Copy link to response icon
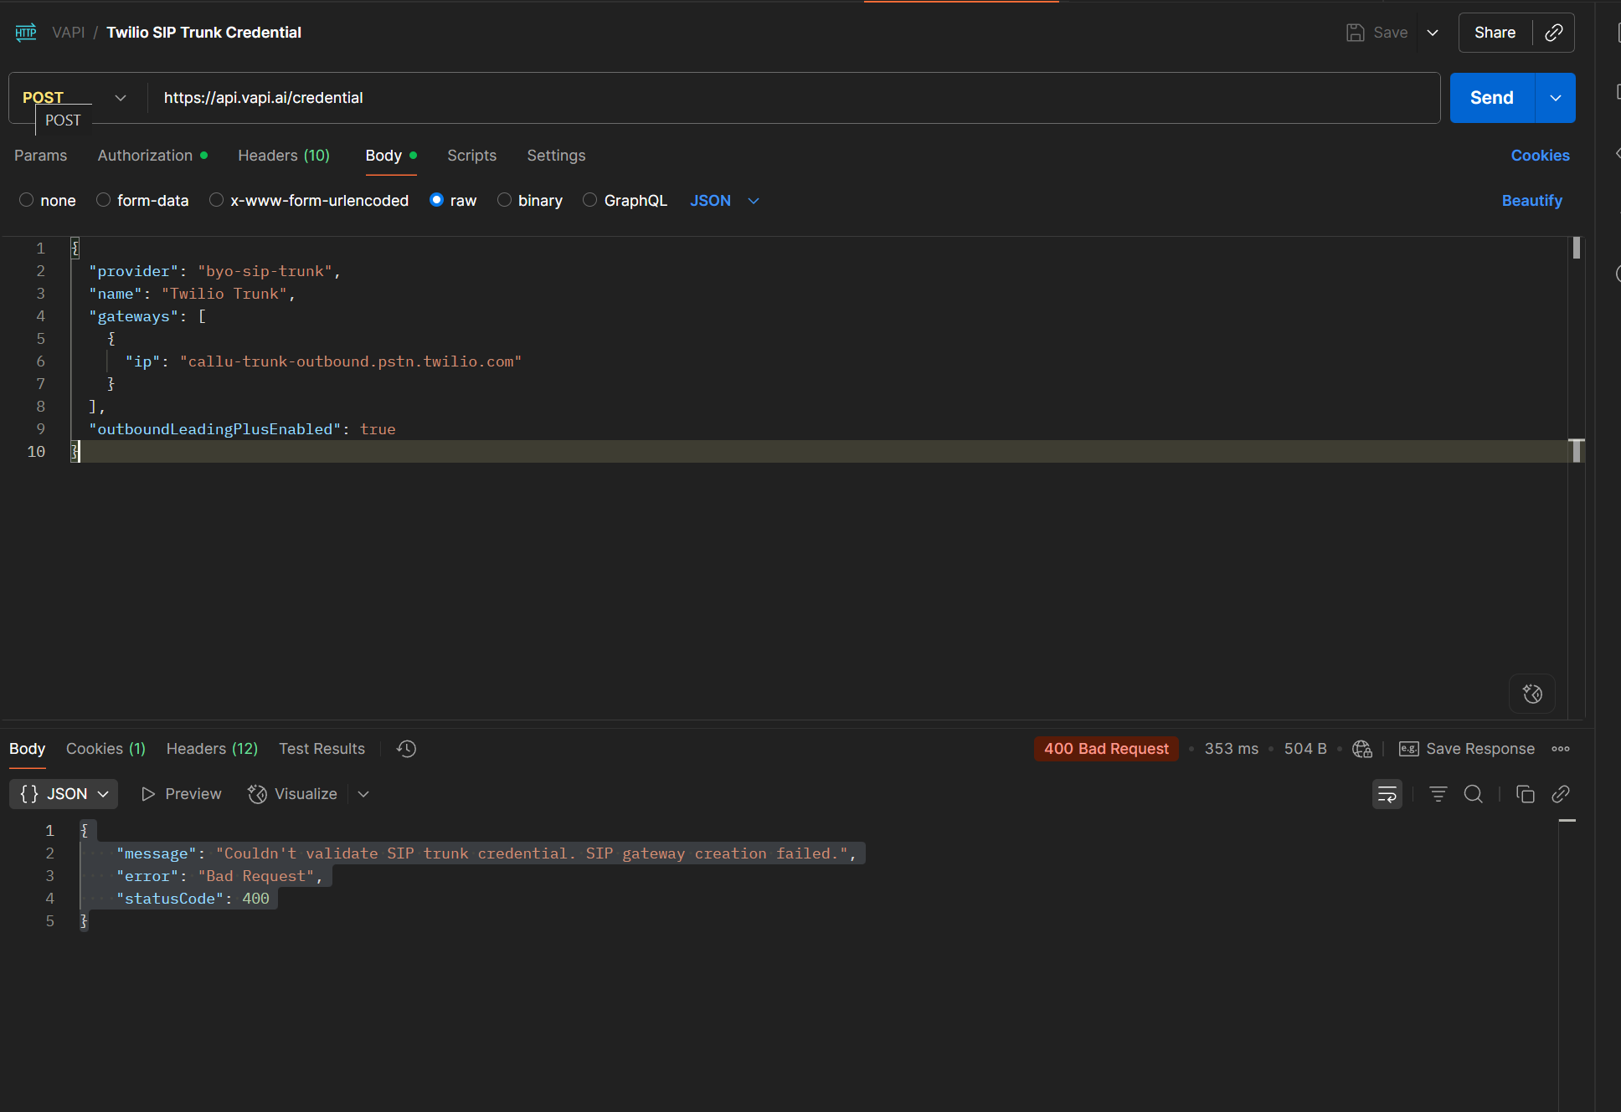This screenshot has height=1112, width=1621. [1561, 794]
